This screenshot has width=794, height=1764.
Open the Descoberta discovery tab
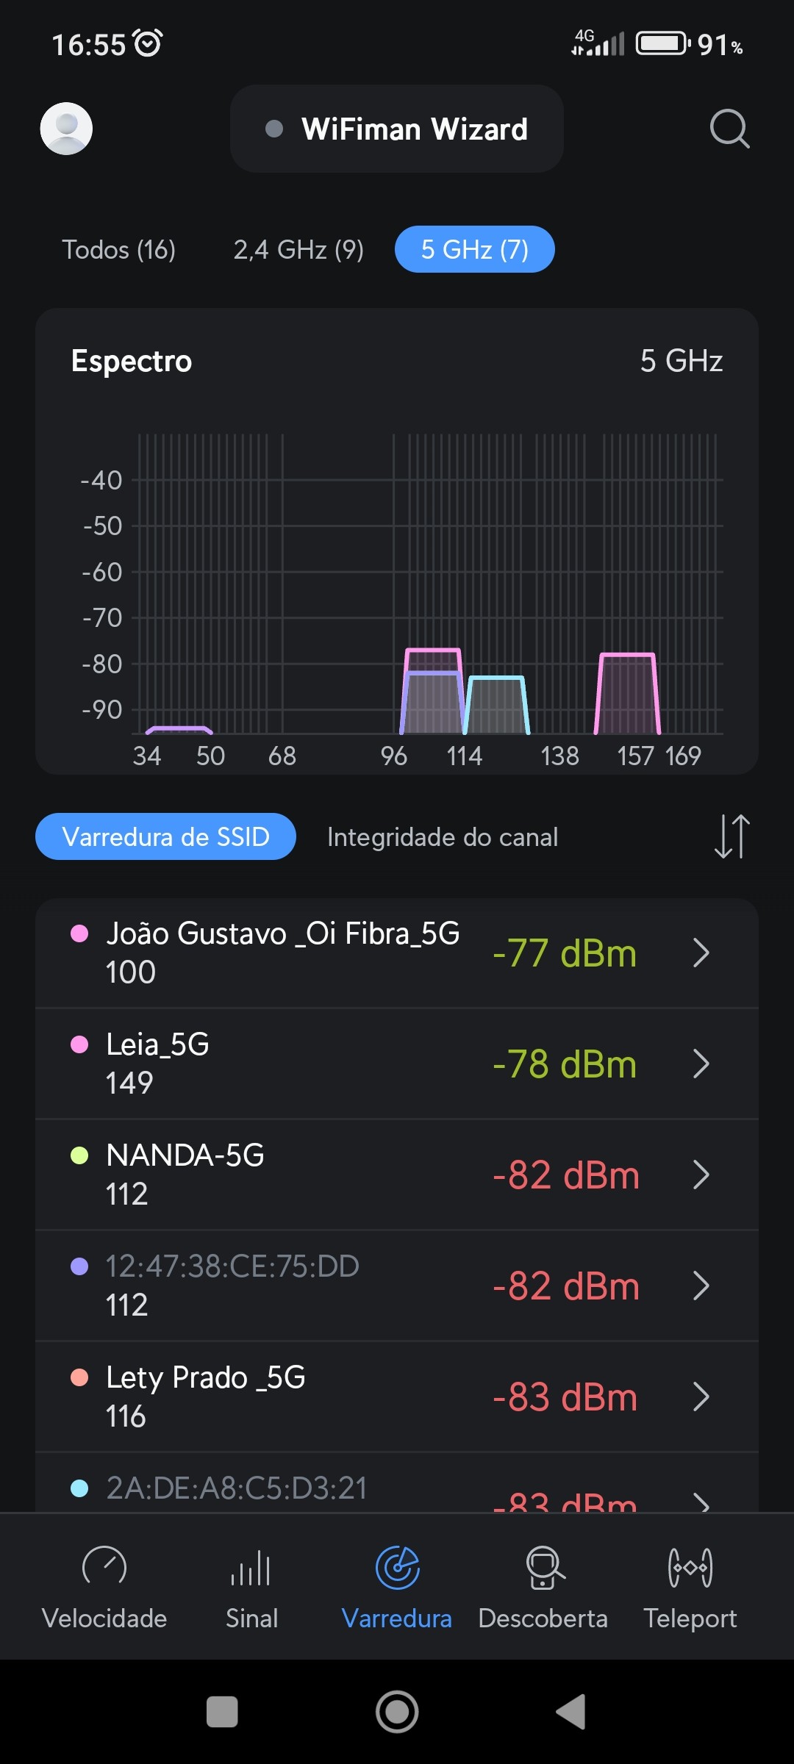click(x=543, y=1588)
